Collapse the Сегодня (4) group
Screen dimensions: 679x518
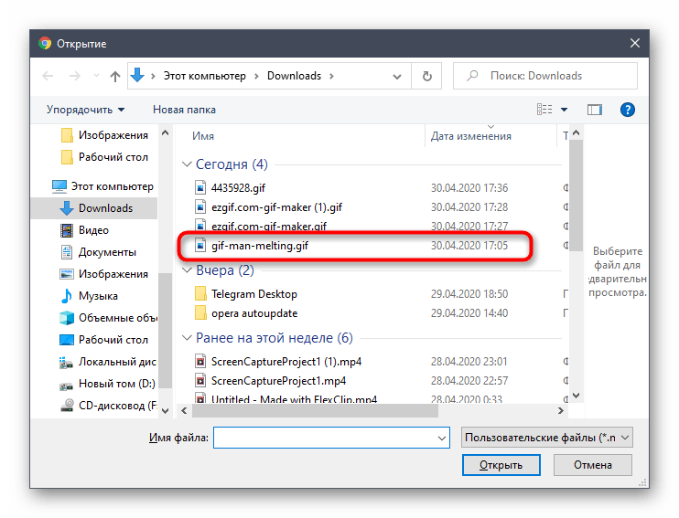tap(186, 164)
